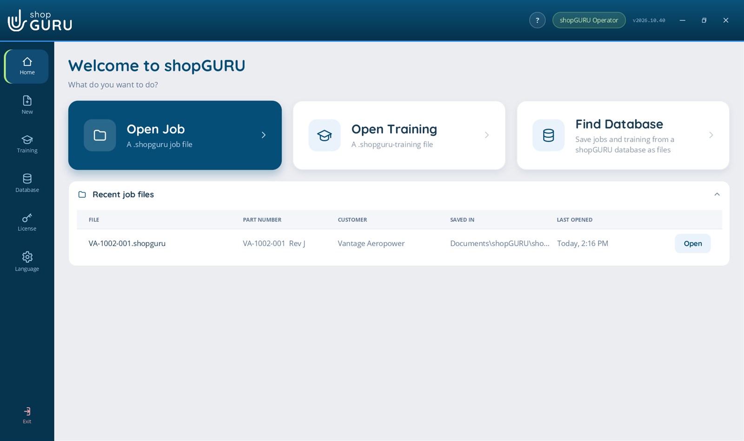Click the PART NUMBER column header
Screen dimensions: 744x441
pos(262,220)
